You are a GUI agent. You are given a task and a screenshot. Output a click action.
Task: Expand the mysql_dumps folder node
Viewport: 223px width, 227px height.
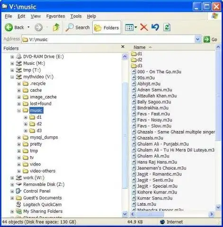19,138
